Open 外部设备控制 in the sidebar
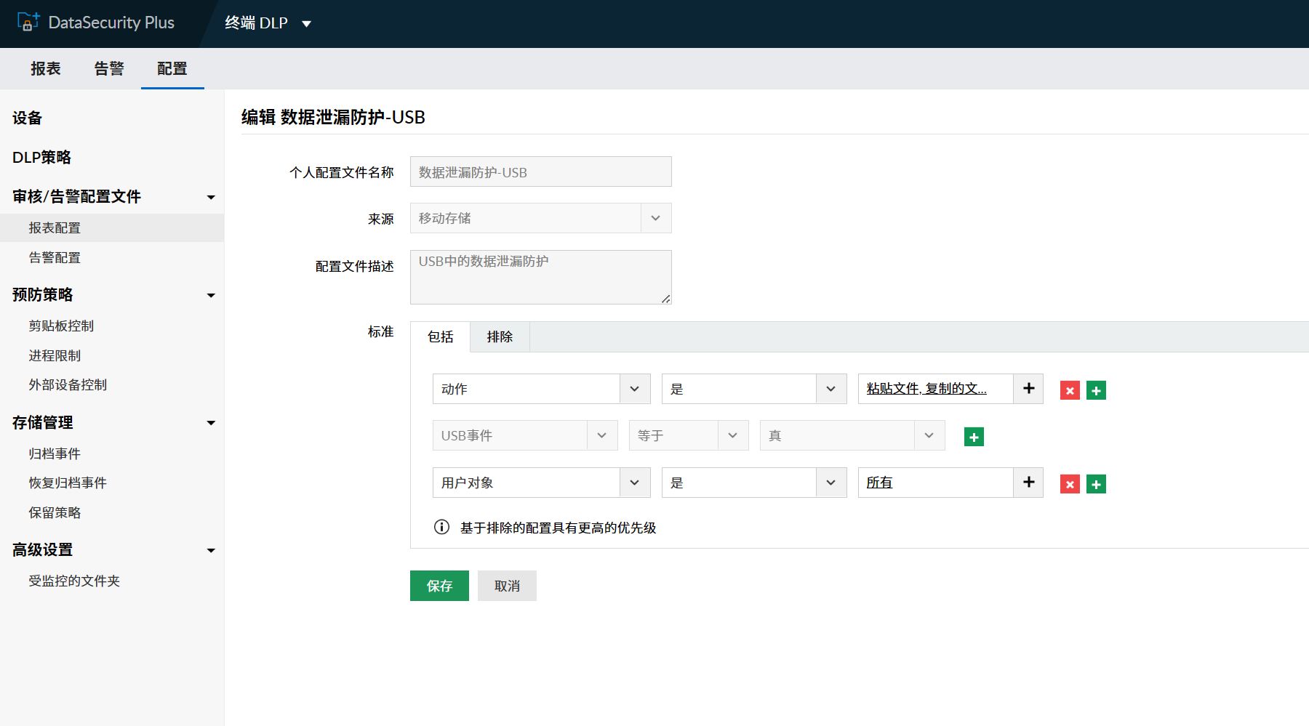1309x726 pixels. [x=68, y=384]
